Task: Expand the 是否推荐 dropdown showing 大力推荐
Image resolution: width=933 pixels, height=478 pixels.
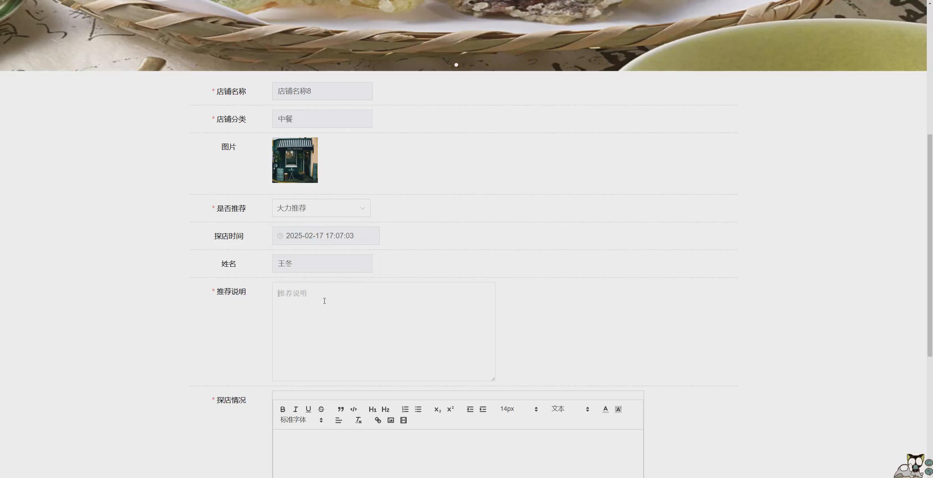Action: [321, 208]
